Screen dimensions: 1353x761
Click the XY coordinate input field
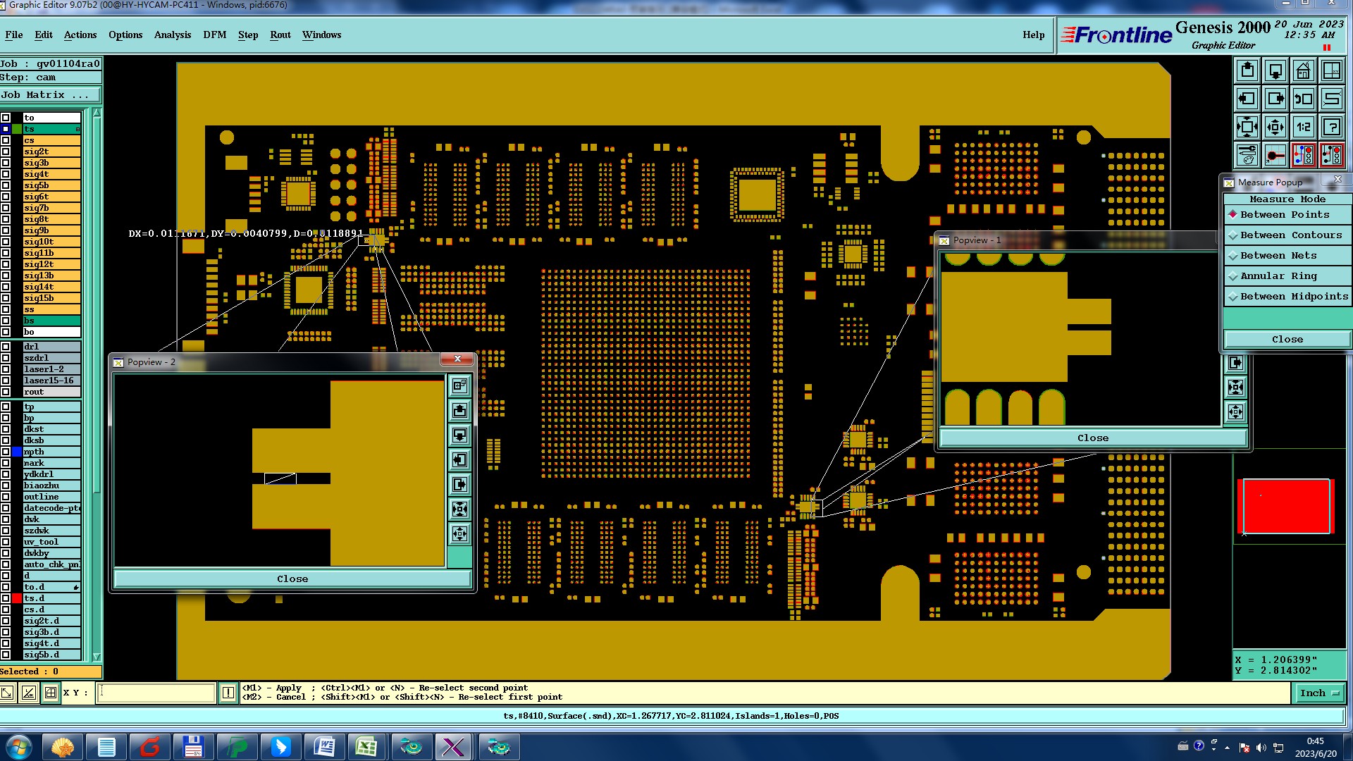pos(156,693)
